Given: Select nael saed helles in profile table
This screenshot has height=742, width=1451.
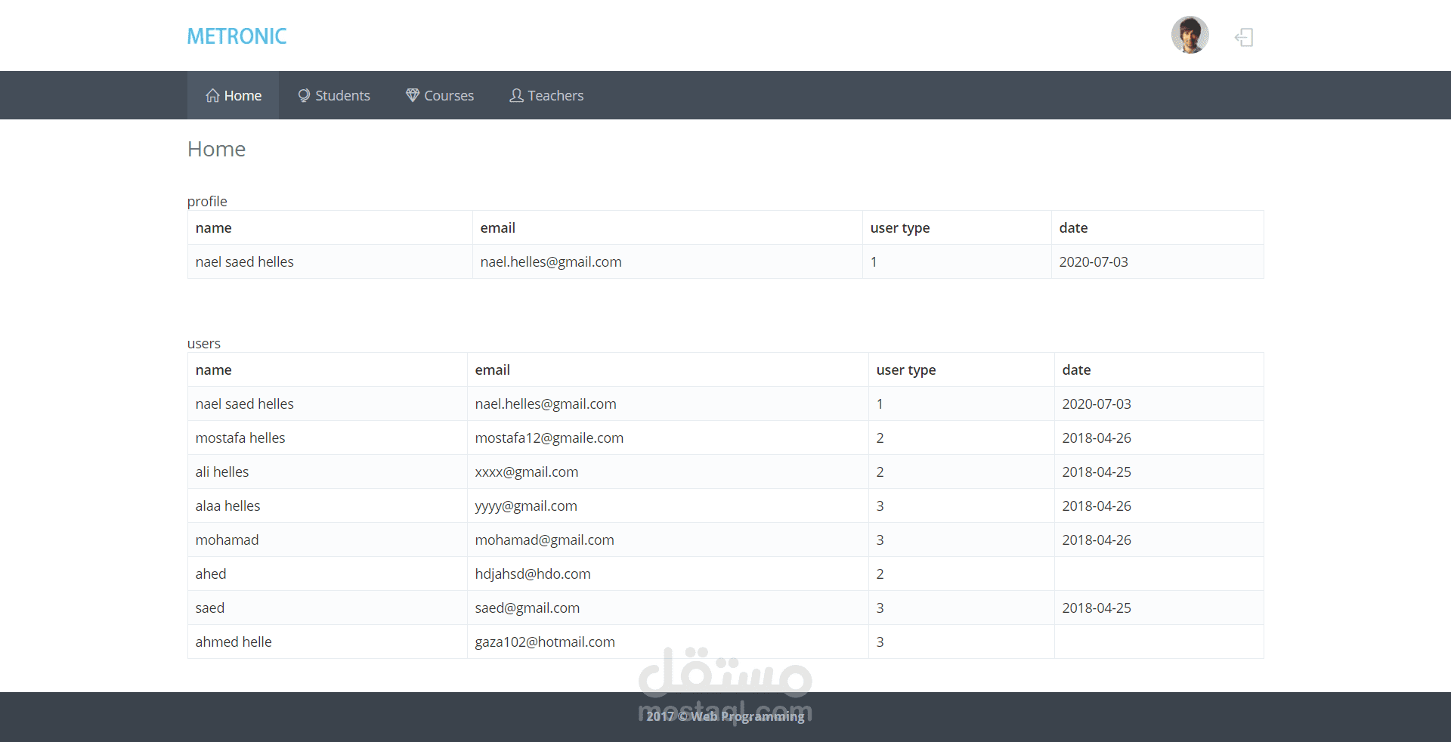Looking at the screenshot, I should (244, 262).
